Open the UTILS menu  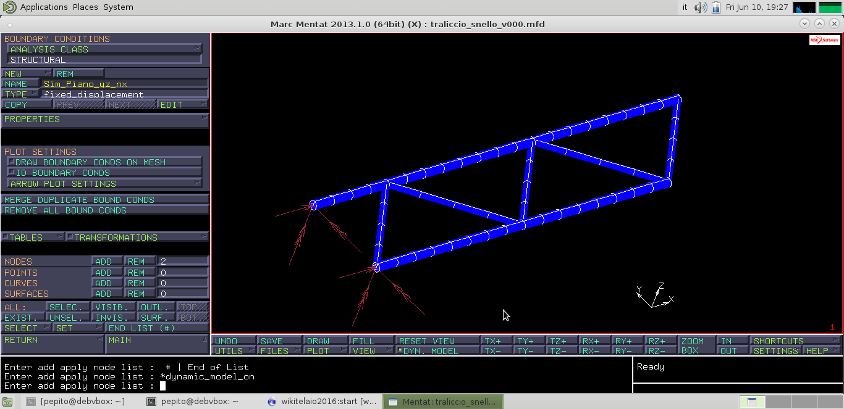tap(234, 351)
